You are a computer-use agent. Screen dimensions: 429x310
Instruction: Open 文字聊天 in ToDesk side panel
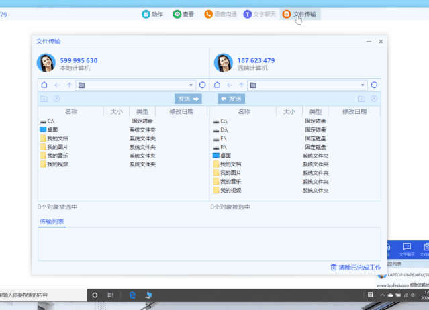coord(407,250)
